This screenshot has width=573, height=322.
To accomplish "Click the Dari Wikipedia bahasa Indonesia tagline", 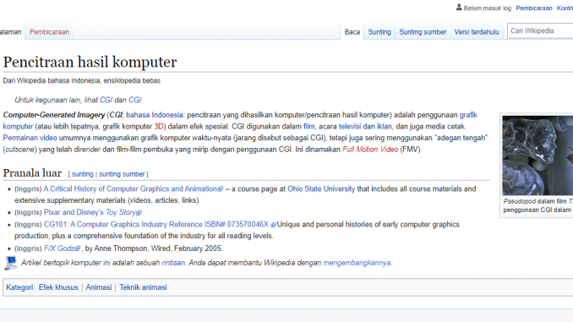I will pyautogui.click(x=82, y=81).
